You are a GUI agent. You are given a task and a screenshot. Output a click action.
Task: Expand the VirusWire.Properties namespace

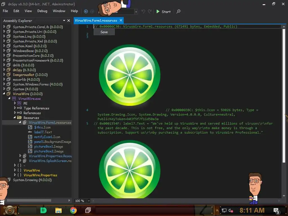[15, 175]
